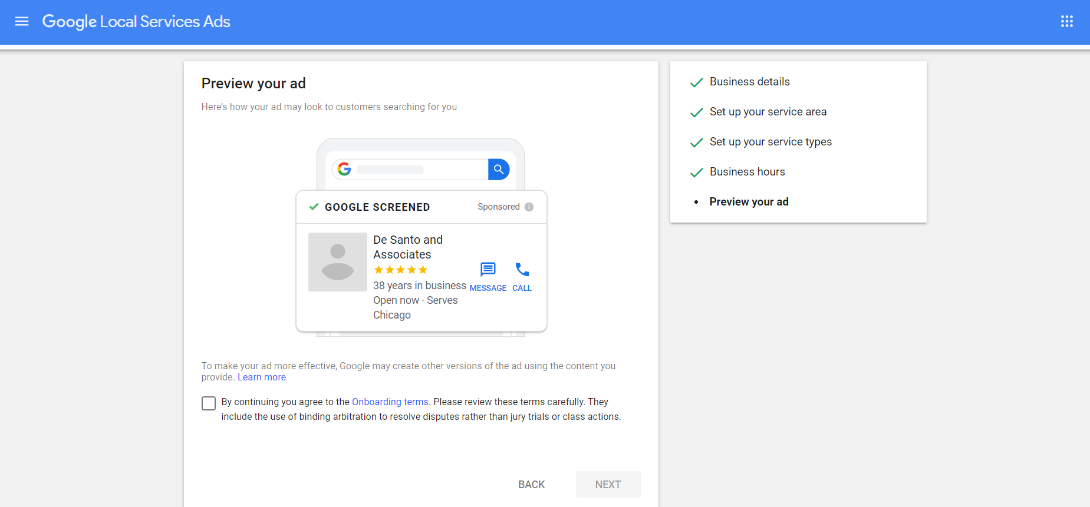This screenshot has width=1090, height=507.
Task: Select the Preview your ad step
Action: (x=749, y=202)
